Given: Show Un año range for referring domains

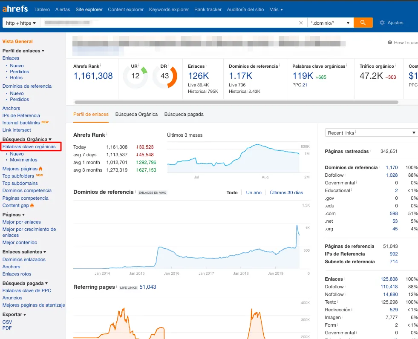Looking at the screenshot, I should coord(254,192).
